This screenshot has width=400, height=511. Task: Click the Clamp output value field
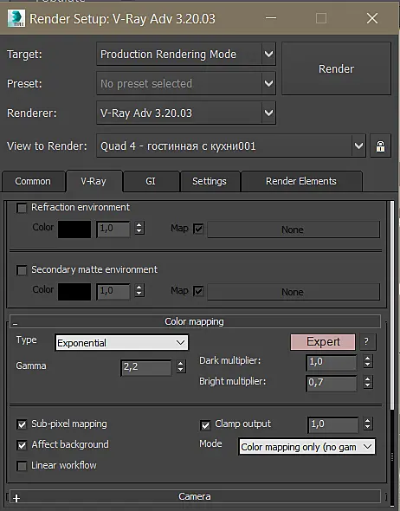click(332, 424)
